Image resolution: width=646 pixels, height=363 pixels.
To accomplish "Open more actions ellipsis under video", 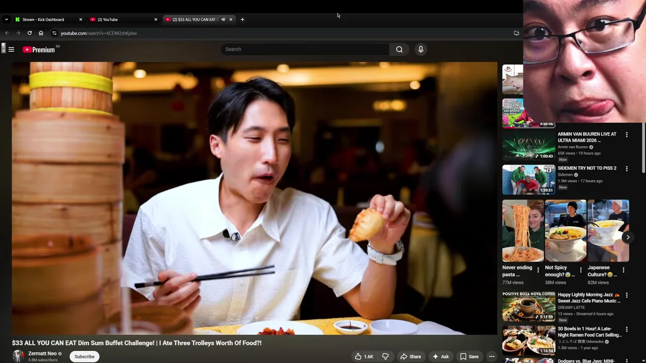I will (492, 356).
